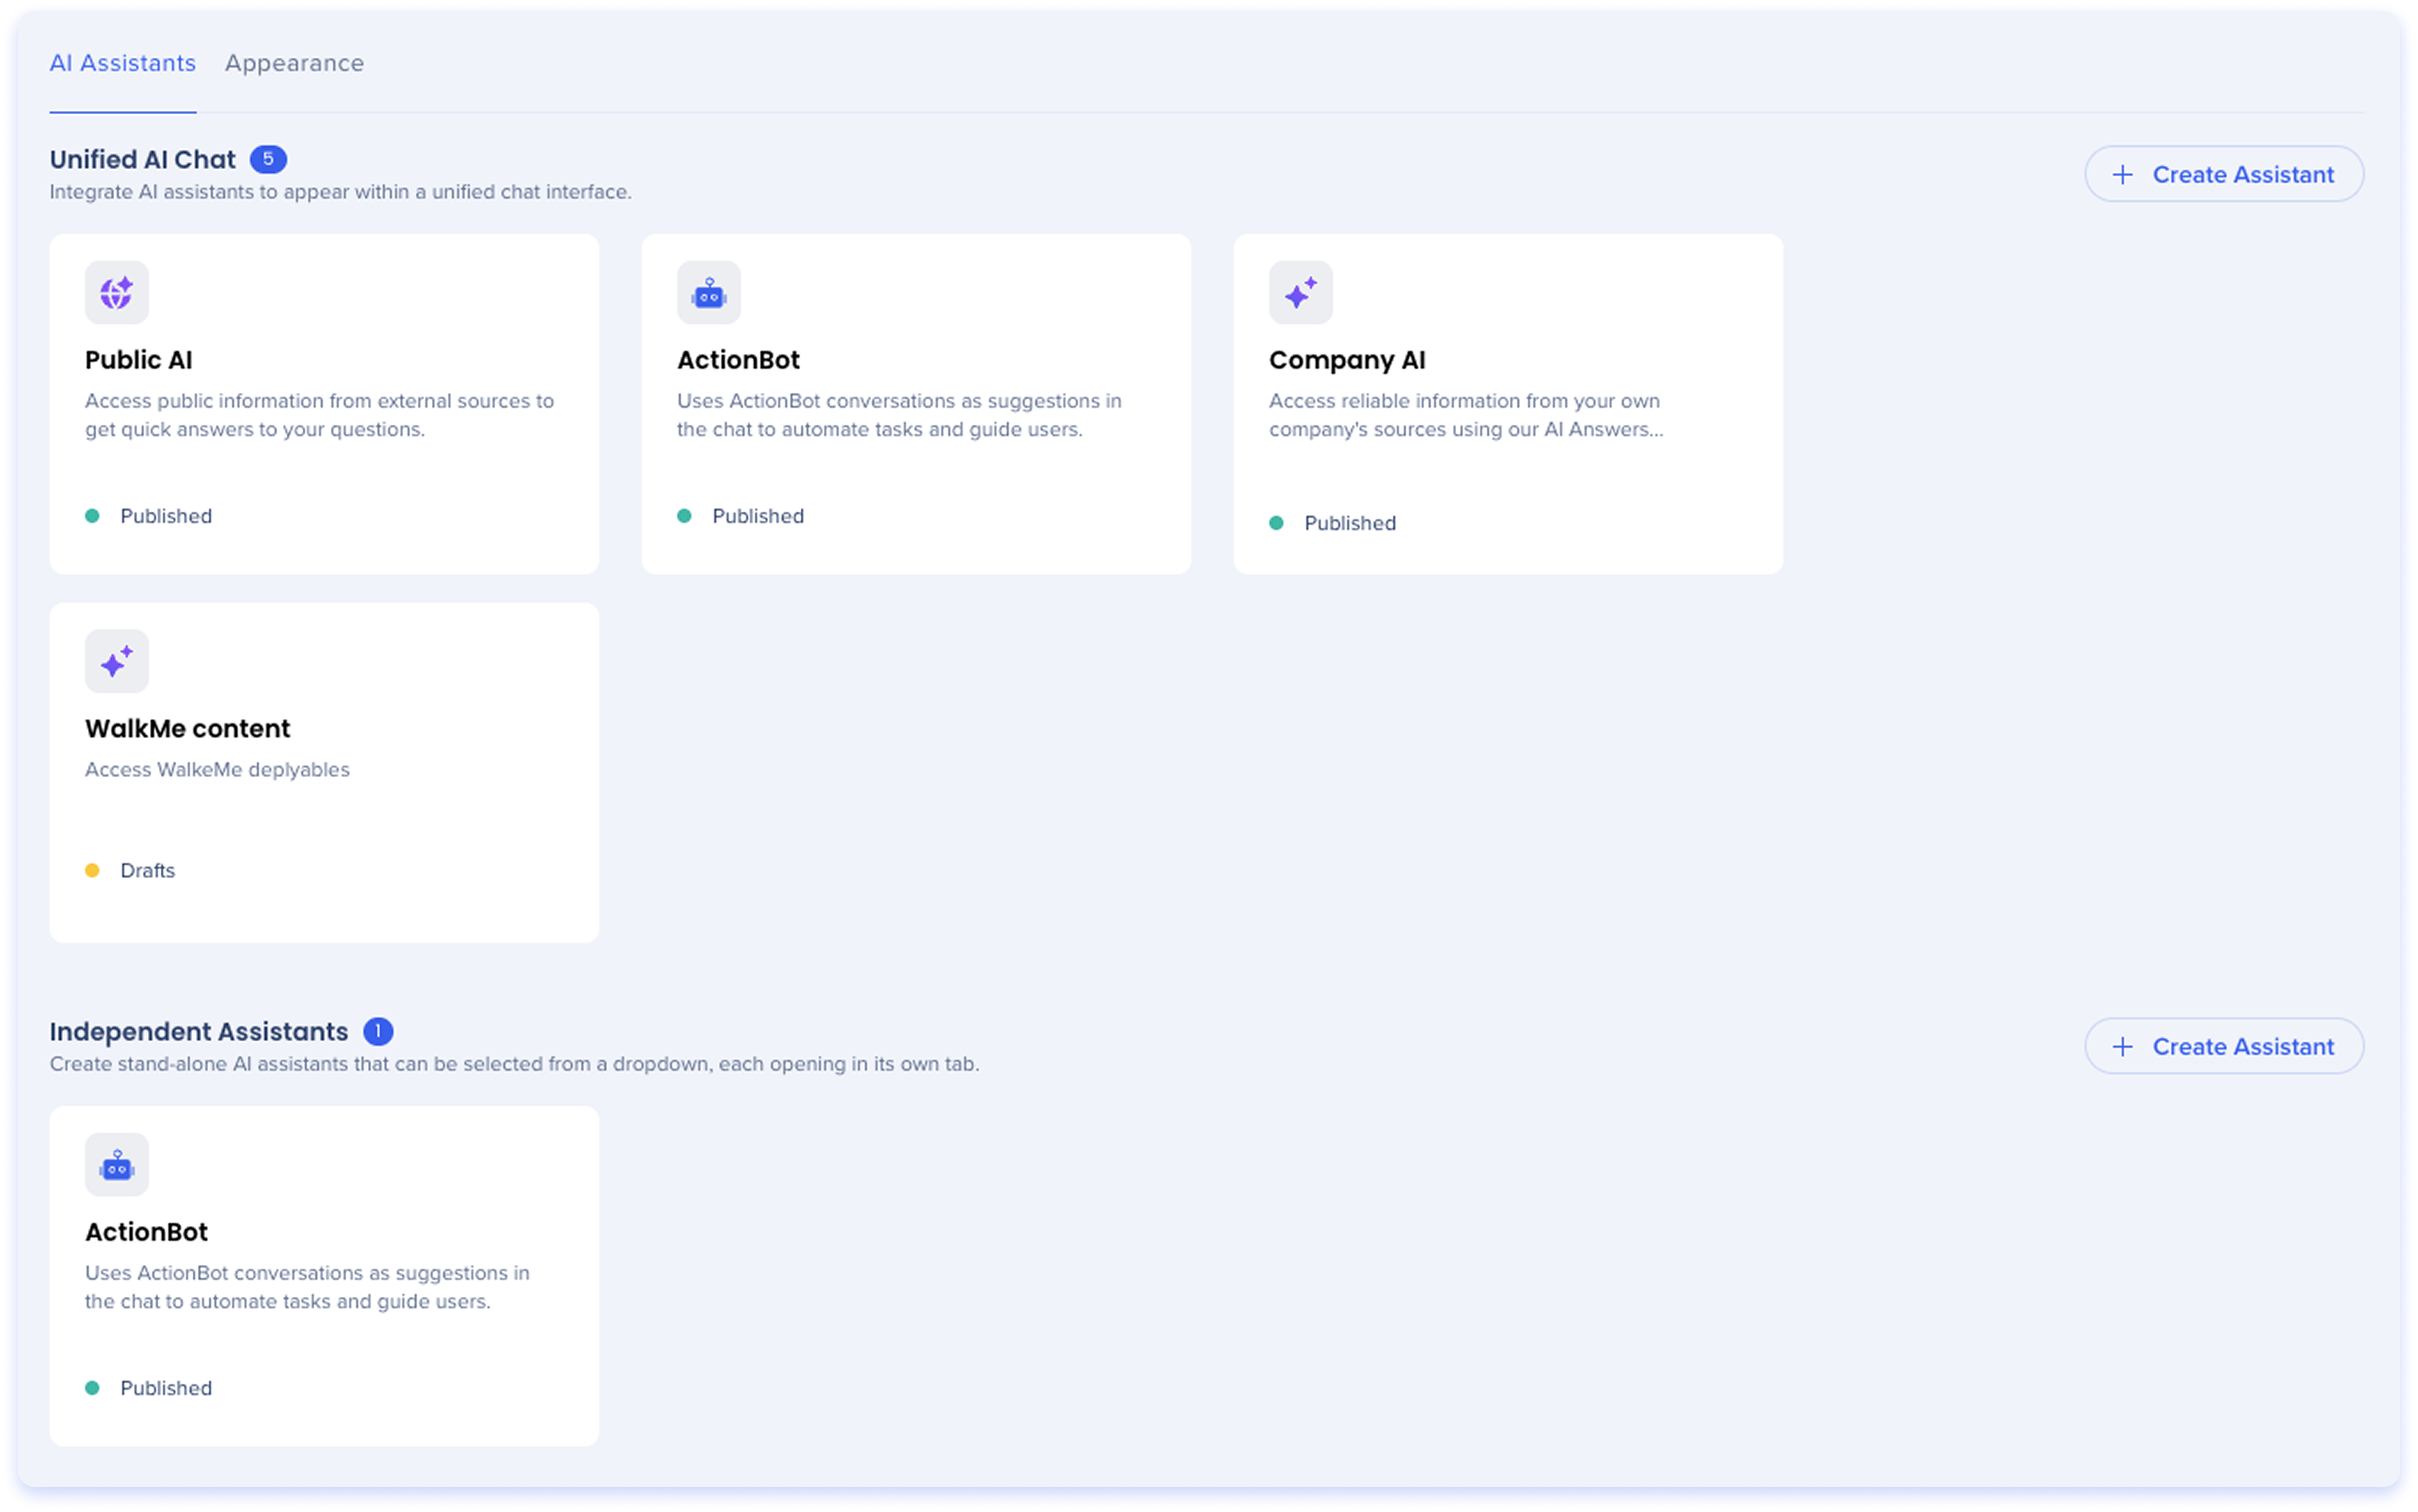Click the ActionBot description in Independent Assistants
Screen dimensions: 2418x1512
tap(307, 1287)
